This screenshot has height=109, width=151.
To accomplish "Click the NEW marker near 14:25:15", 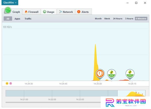I will (130, 74).
